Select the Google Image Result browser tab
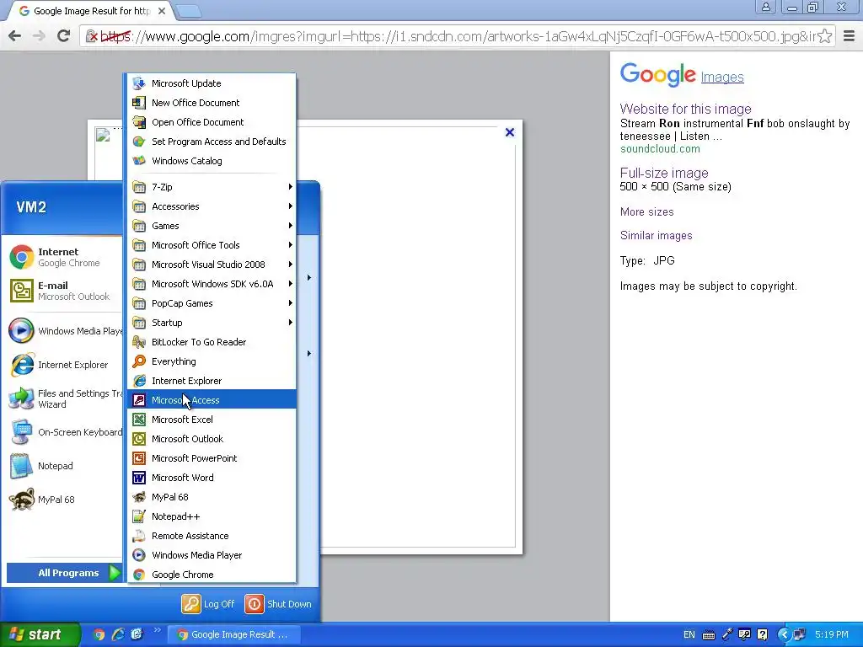The image size is (863, 647). (x=93, y=11)
